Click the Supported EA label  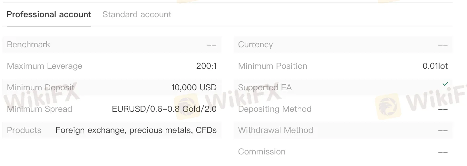[265, 88]
